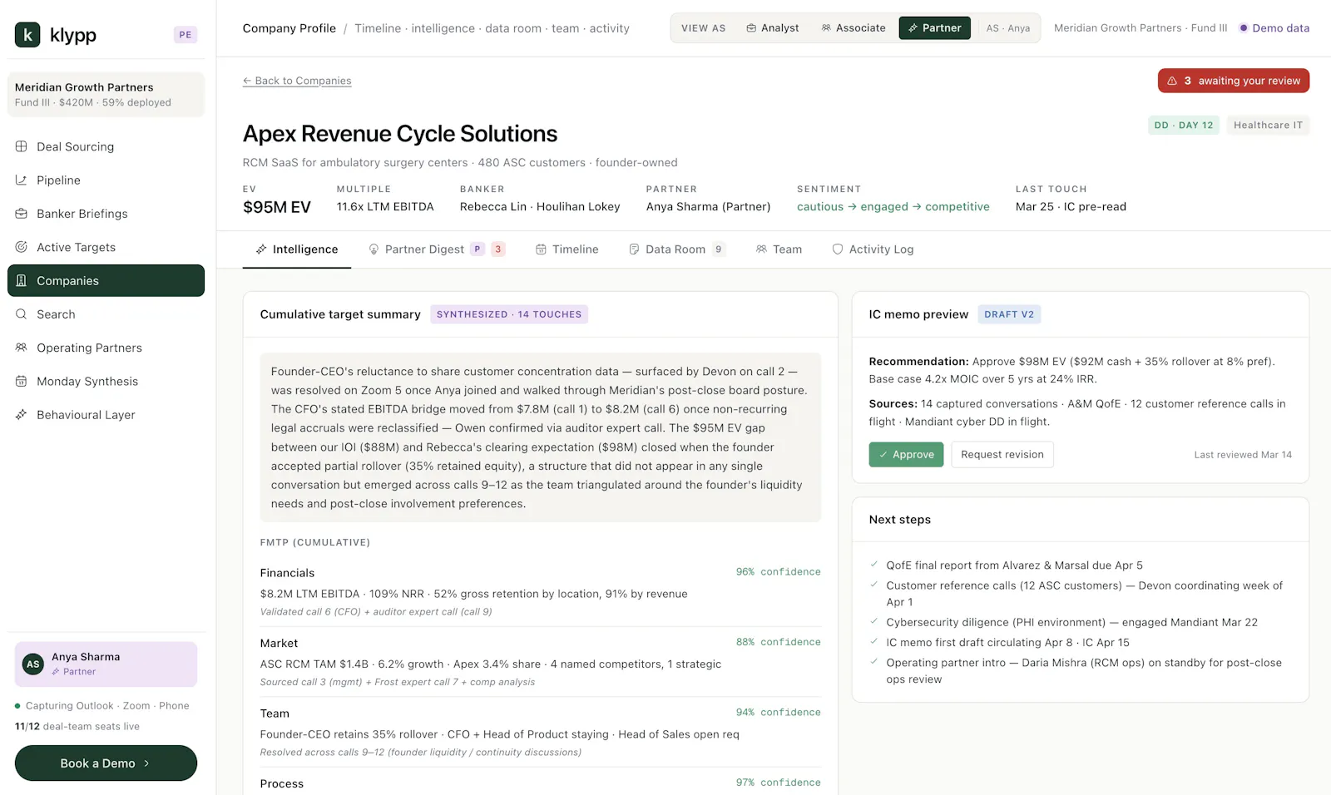Switch view to Analyst
This screenshot has width=1331, height=795.
(773, 28)
